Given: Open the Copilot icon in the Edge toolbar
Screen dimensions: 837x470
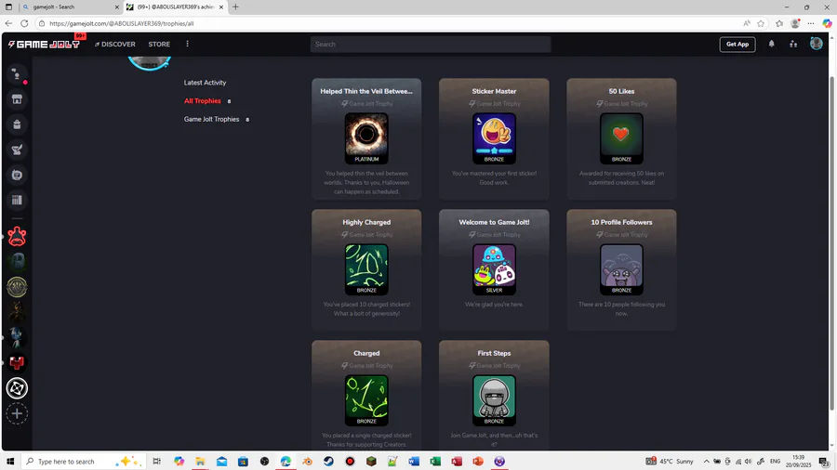Looking at the screenshot, I should click(827, 23).
